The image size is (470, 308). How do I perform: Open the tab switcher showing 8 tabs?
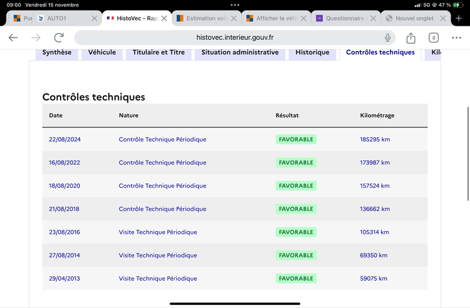click(434, 38)
